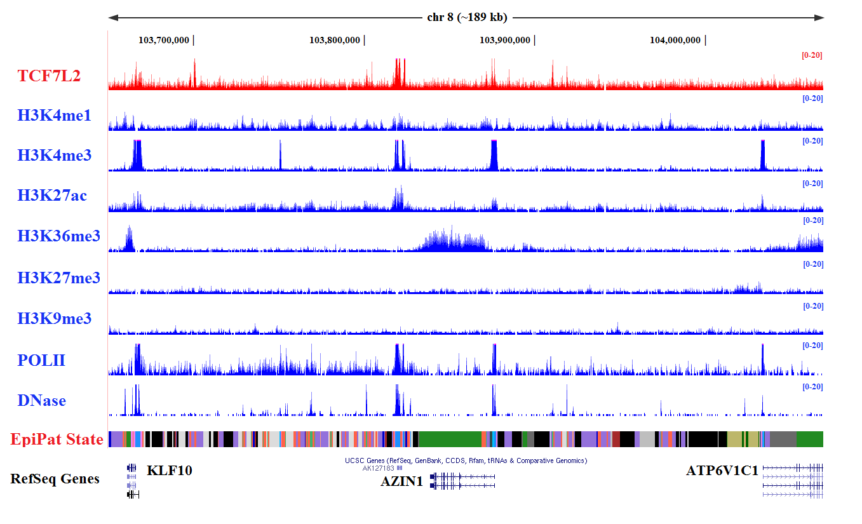
Task: Select the H3K4me1 track name
Action: [x=54, y=116]
